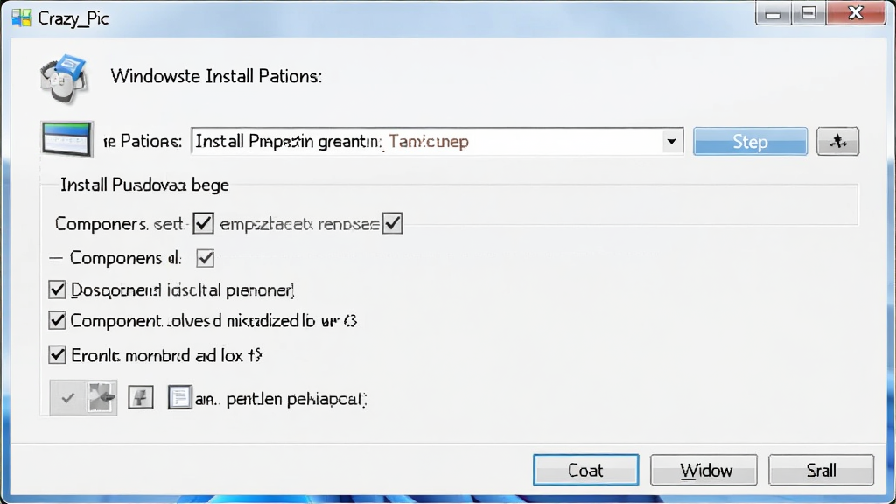Click the pointing hand icon in bottom toolbar
This screenshot has width=896, height=504.
point(101,397)
